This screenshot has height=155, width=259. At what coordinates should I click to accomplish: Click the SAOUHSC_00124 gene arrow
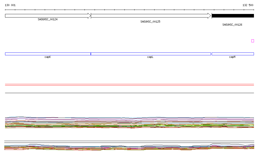coord(48,16)
